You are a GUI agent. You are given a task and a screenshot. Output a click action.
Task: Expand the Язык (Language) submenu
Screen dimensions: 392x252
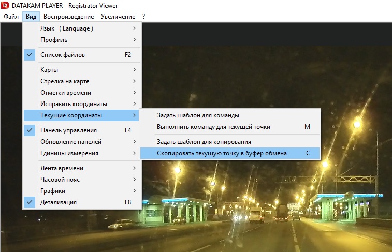(x=82, y=28)
